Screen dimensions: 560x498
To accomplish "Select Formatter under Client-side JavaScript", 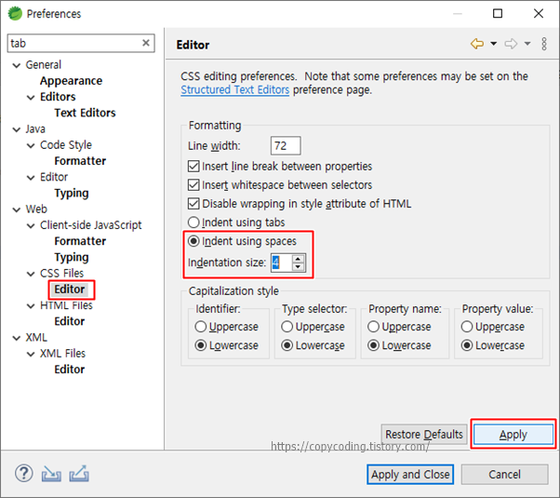I will [x=80, y=241].
